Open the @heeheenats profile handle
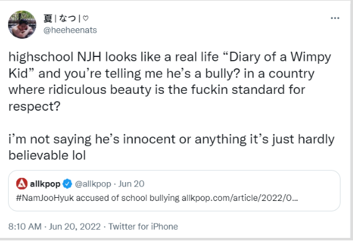Image resolution: width=353 pixels, height=241 pixels. tap(70, 30)
